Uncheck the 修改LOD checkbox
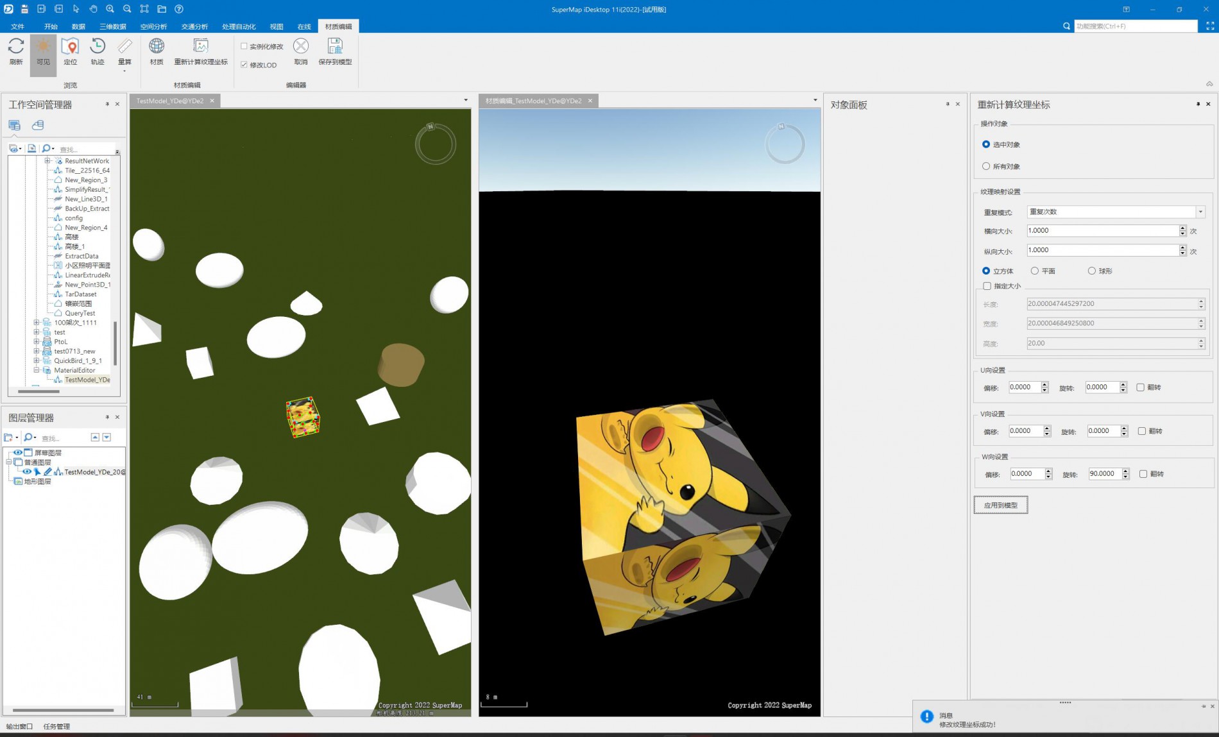Screen dimensions: 1219x737 244,65
